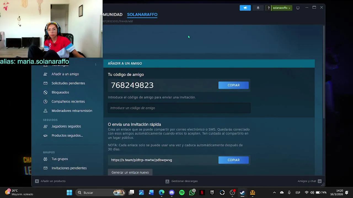Click 'Añadir un producto' at bottom left
This screenshot has width=353, height=198.
[53, 181]
